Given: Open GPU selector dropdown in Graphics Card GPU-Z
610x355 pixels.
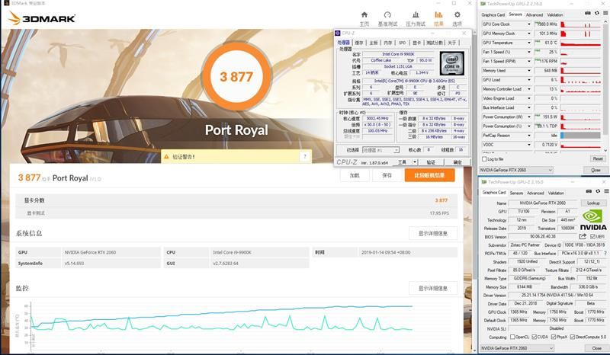Looking at the screenshot, I should [x=517, y=348].
